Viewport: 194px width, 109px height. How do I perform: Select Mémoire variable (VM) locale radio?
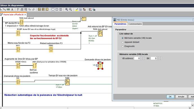coord(123,38)
